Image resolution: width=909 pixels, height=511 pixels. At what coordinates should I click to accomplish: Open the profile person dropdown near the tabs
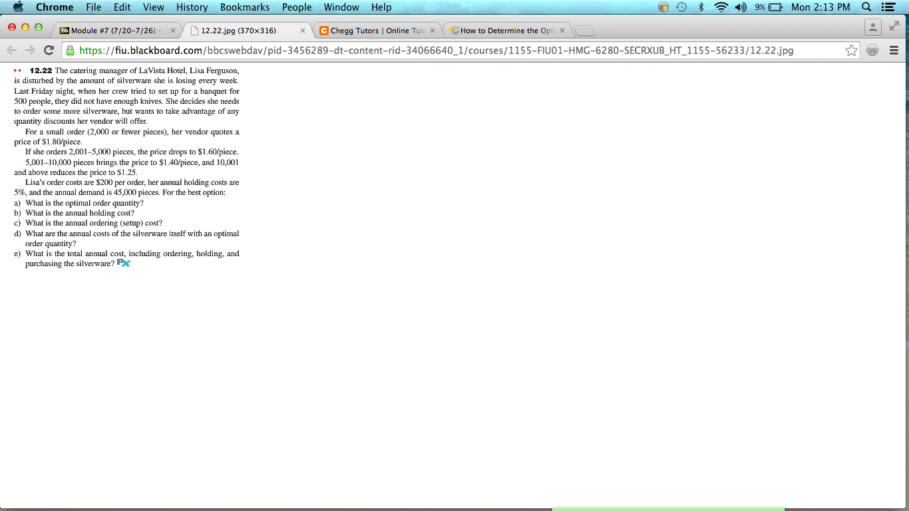click(x=872, y=28)
